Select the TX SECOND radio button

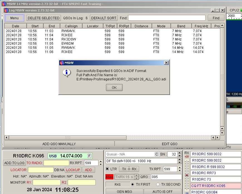coord(158,184)
